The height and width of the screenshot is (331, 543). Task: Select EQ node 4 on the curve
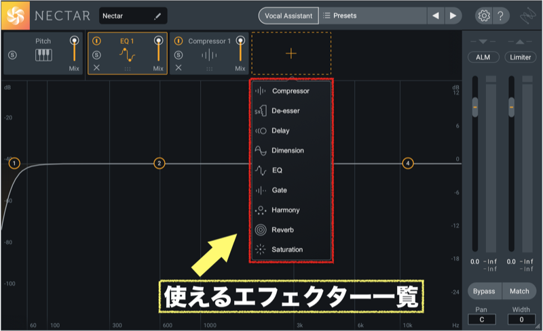point(408,163)
